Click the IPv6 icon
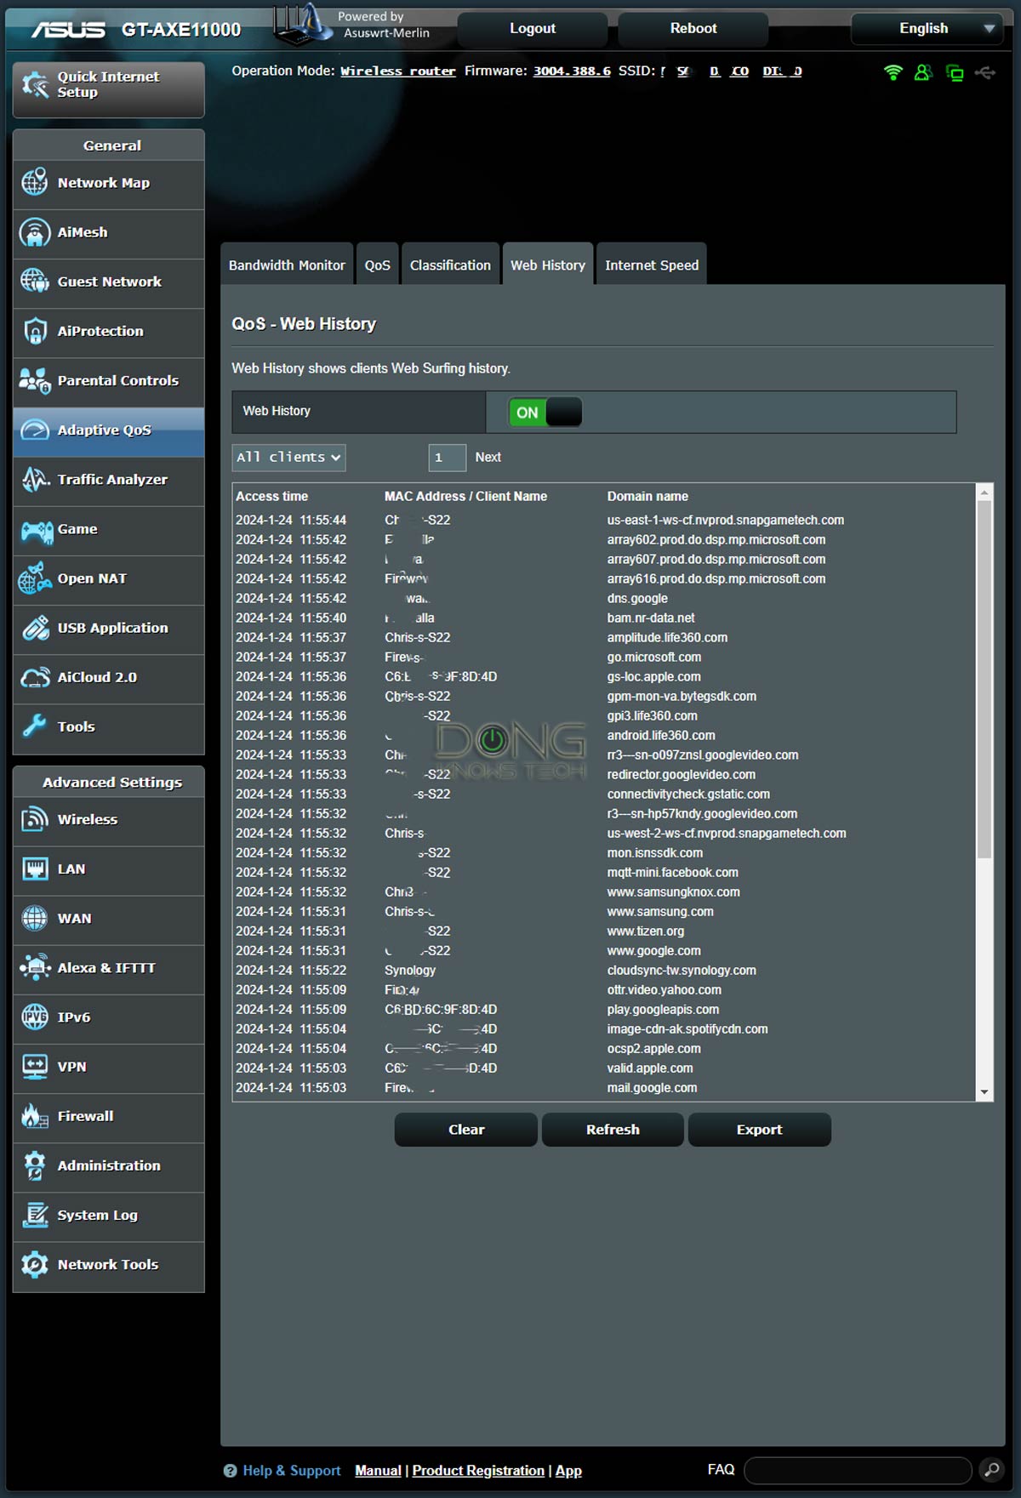This screenshot has height=1498, width=1021. [x=35, y=1017]
